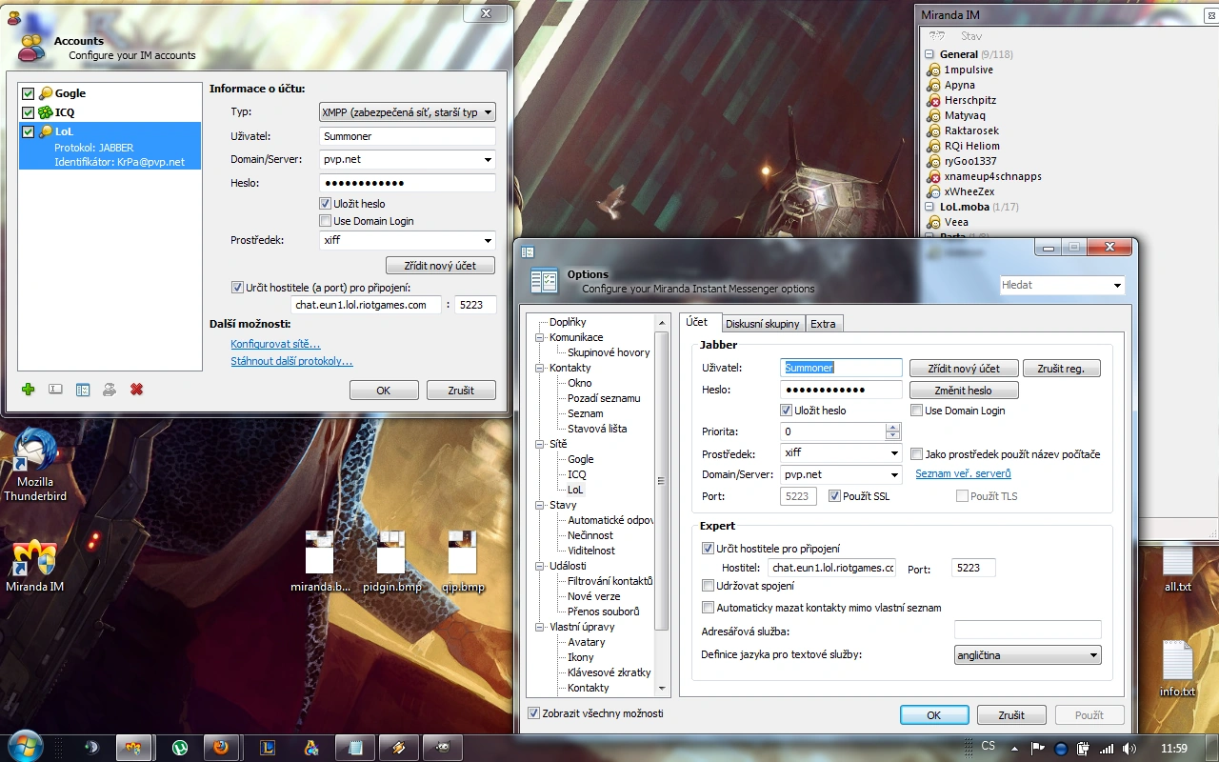Collapse the General contact group
The width and height of the screenshot is (1219, 762).
[930, 54]
